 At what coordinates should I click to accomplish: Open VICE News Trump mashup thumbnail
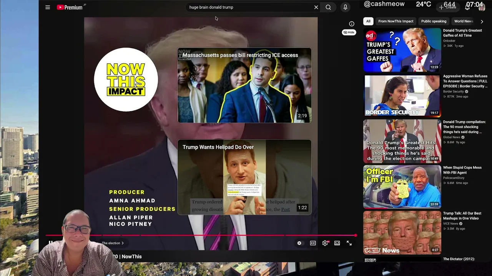click(x=402, y=232)
